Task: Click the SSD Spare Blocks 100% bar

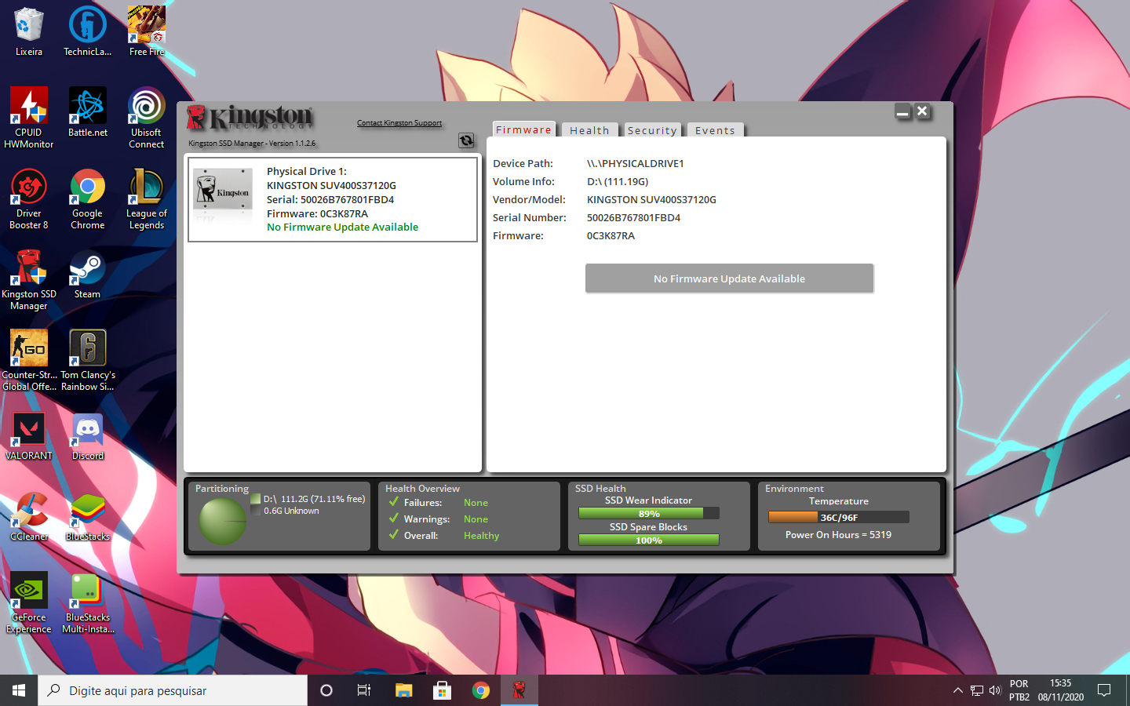Action: click(649, 540)
